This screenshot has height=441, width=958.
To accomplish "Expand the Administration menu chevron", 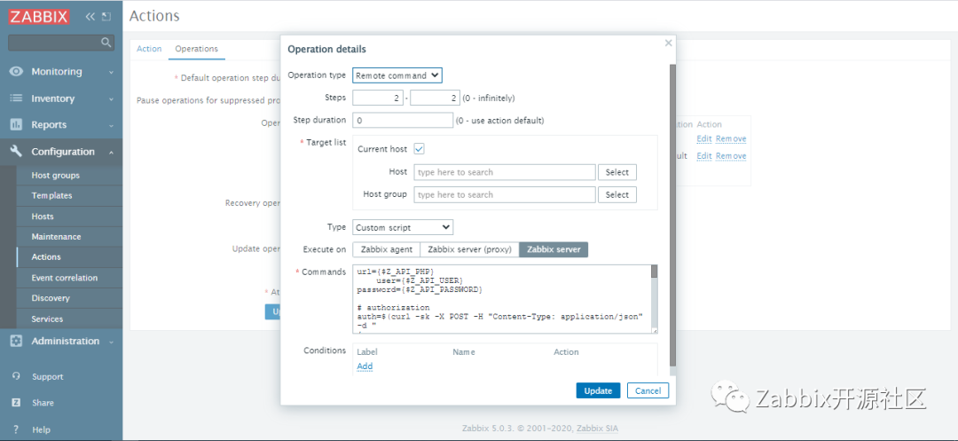I will [111, 342].
